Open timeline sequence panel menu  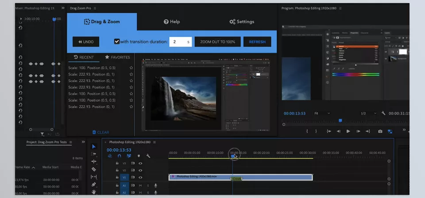click(x=155, y=142)
